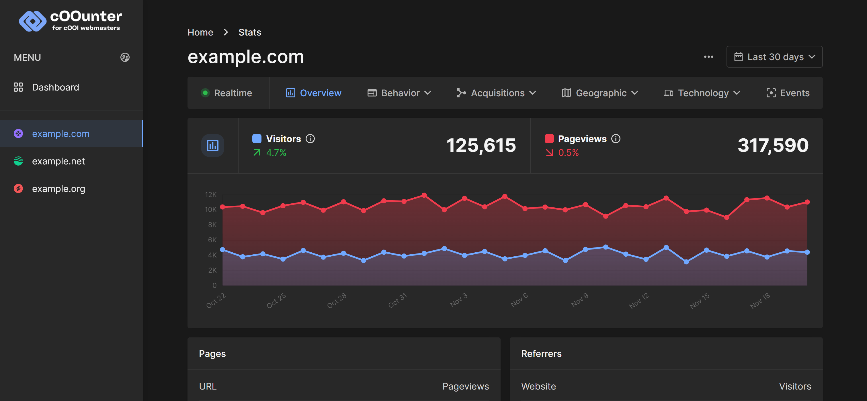Image resolution: width=867 pixels, height=401 pixels.
Task: Click the example.org red site icon
Action: pyautogui.click(x=18, y=188)
